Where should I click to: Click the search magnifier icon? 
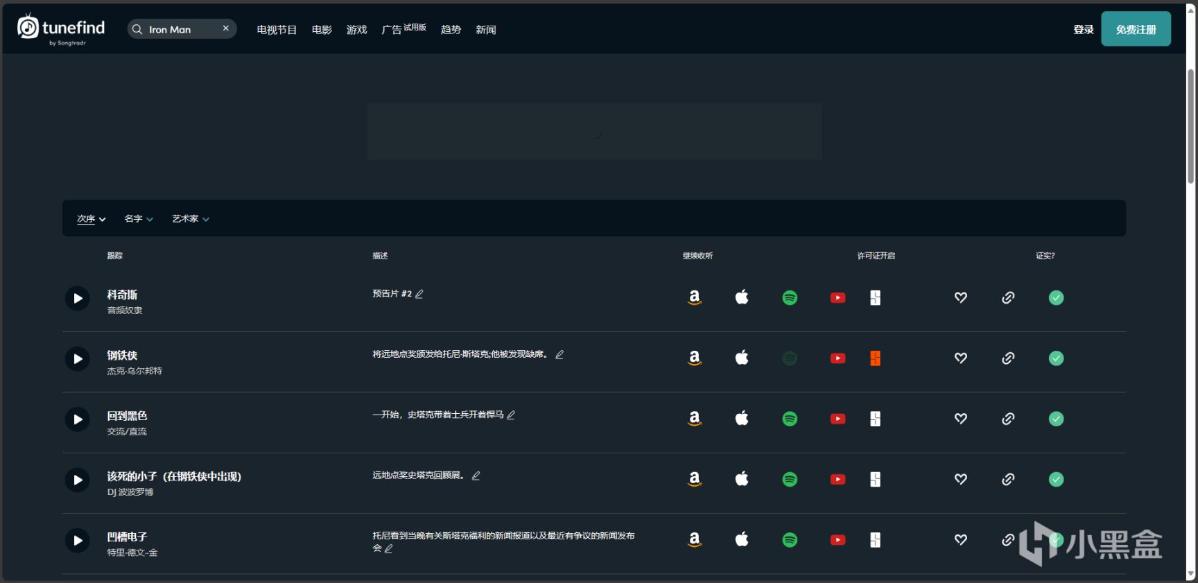137,29
